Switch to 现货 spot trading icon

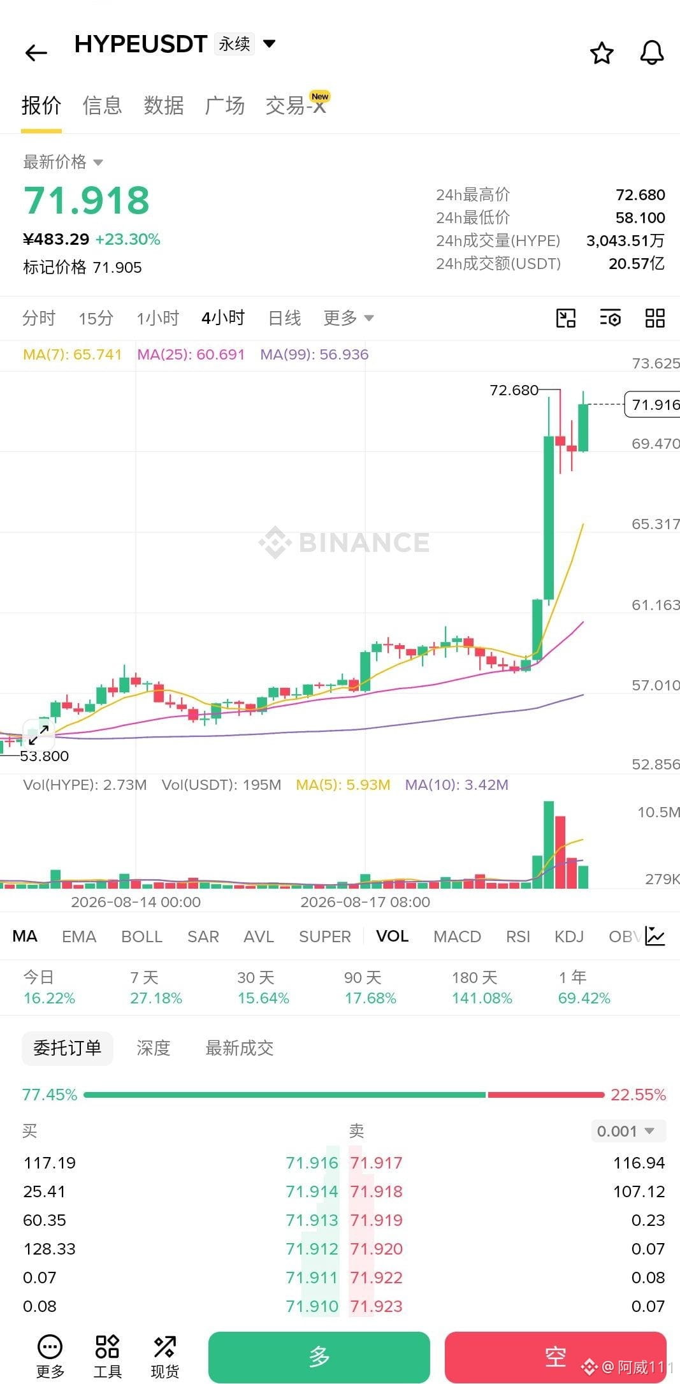click(164, 1357)
